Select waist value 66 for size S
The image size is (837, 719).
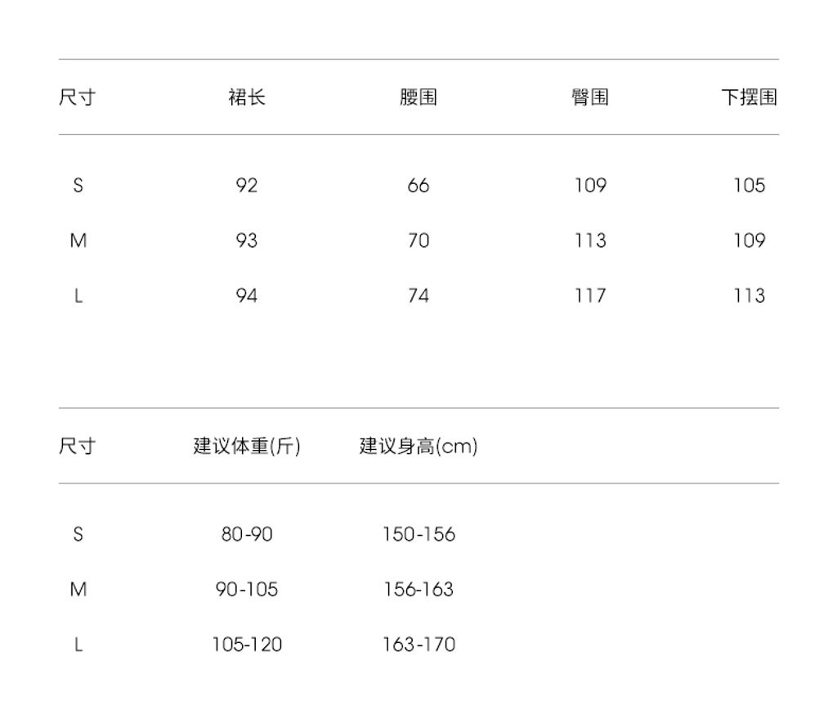(418, 186)
